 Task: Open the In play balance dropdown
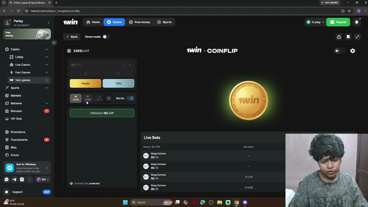coord(315,22)
